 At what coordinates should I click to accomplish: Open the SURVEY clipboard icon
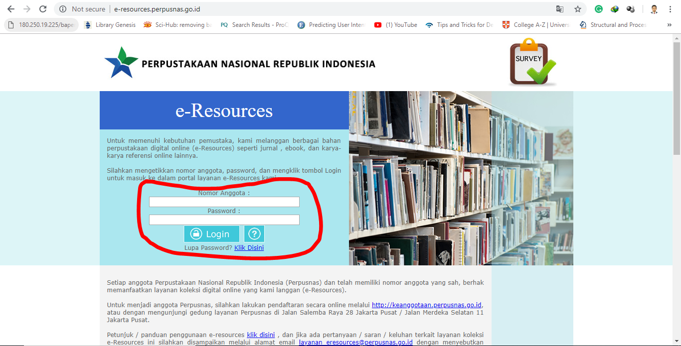532,62
